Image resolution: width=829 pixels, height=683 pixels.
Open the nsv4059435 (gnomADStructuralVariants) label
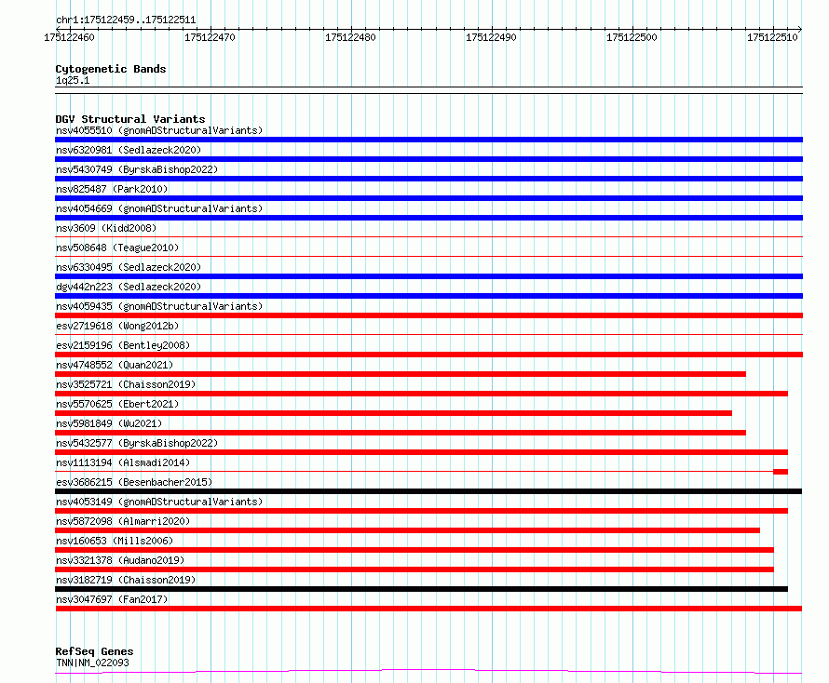click(159, 306)
